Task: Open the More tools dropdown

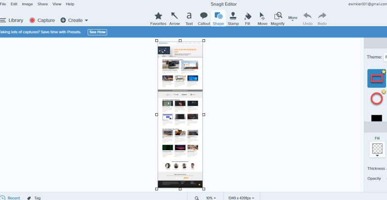Action: pyautogui.click(x=293, y=18)
